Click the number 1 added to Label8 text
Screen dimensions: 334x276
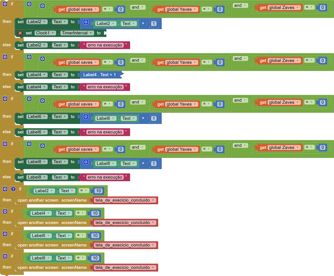tap(154, 163)
